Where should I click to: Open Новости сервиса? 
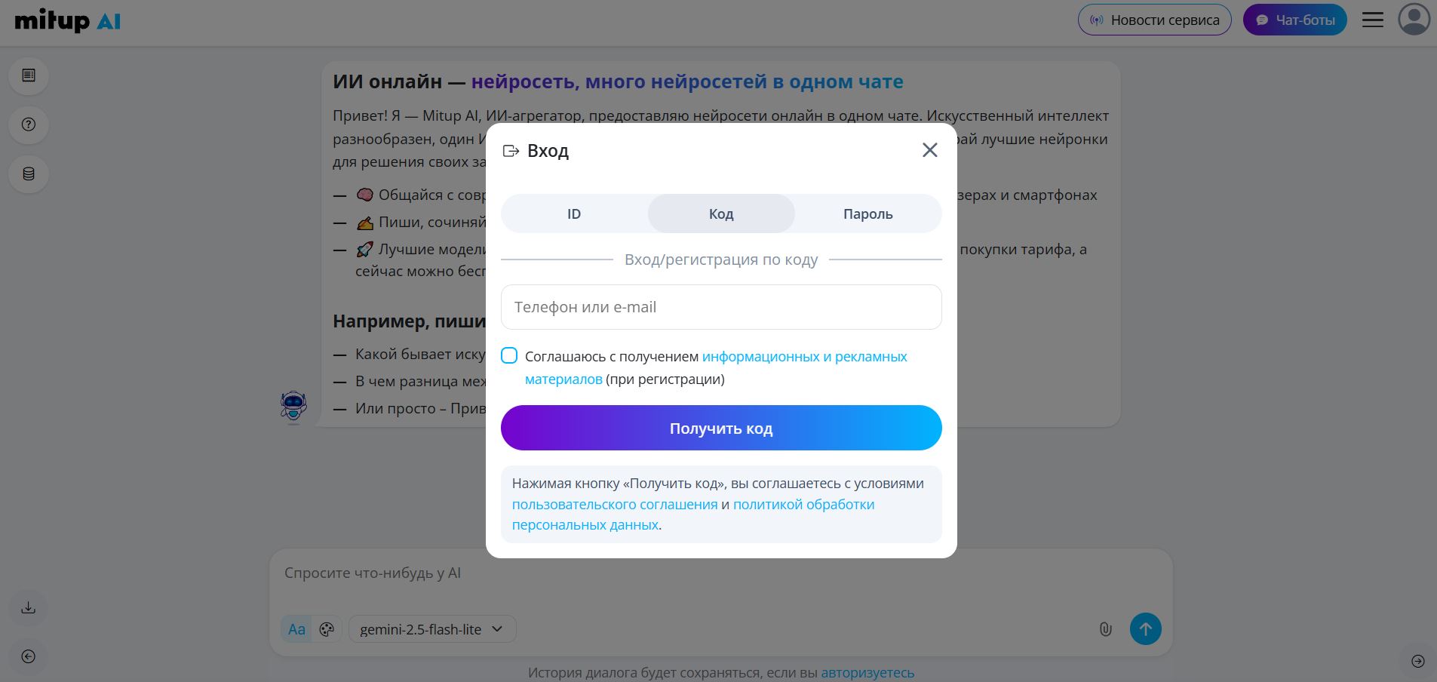click(1153, 20)
